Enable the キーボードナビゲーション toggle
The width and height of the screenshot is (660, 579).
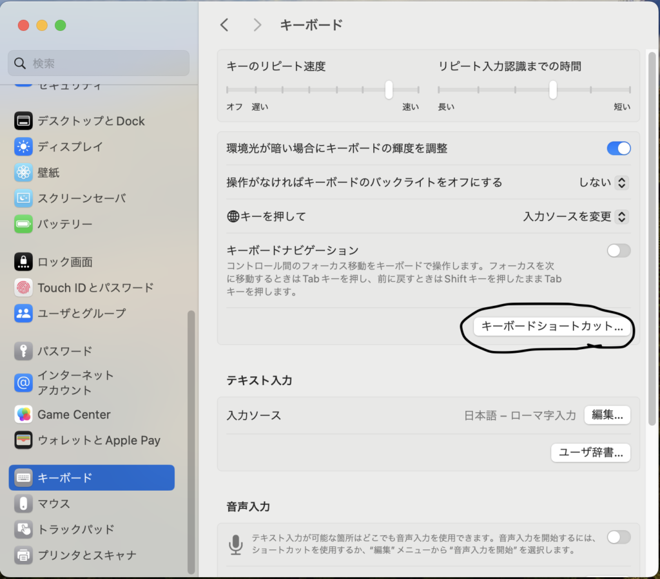coord(618,251)
